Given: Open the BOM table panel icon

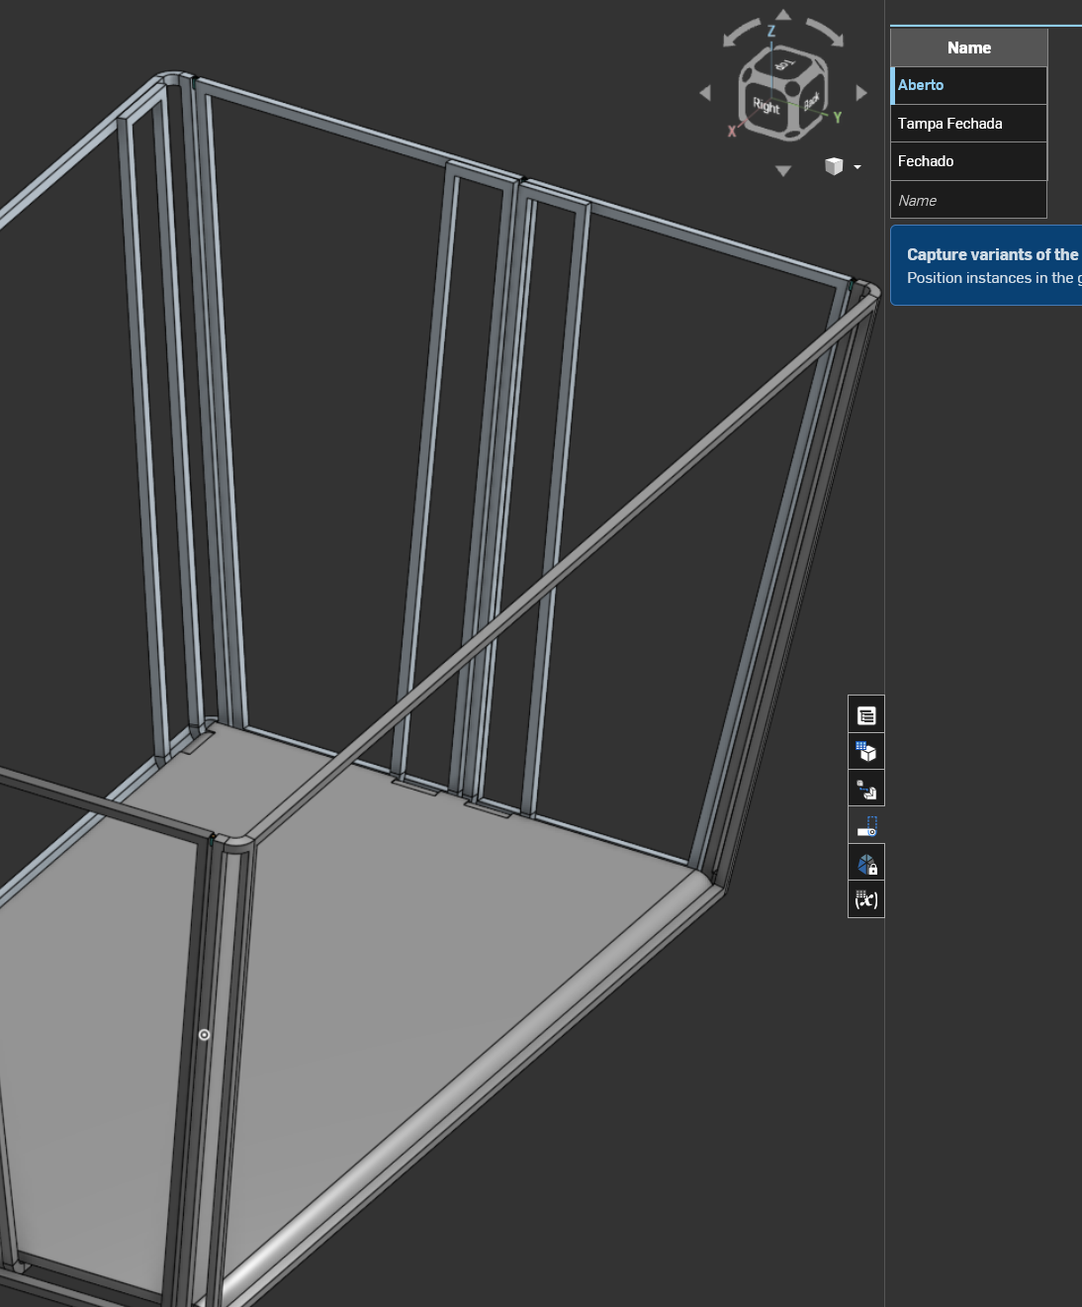Looking at the screenshot, I should 866,714.
